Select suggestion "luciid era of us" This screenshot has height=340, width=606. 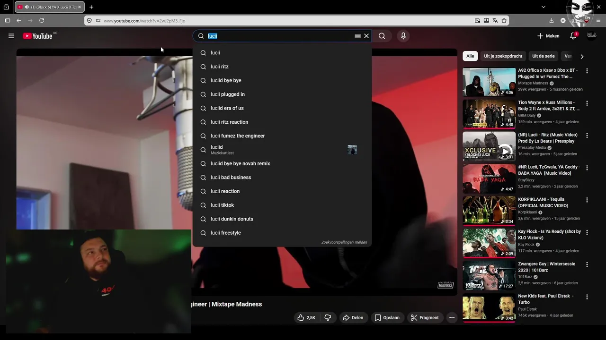(282, 108)
